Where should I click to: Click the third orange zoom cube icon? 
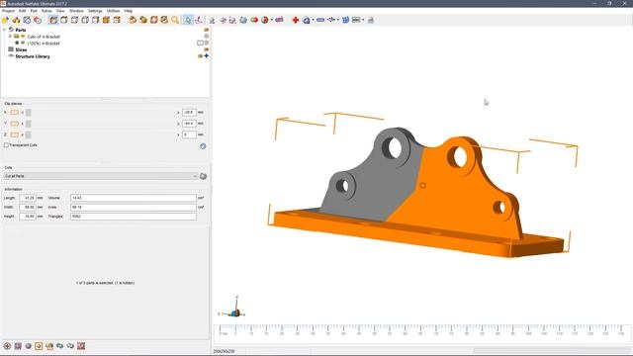pyautogui.click(x=154, y=20)
